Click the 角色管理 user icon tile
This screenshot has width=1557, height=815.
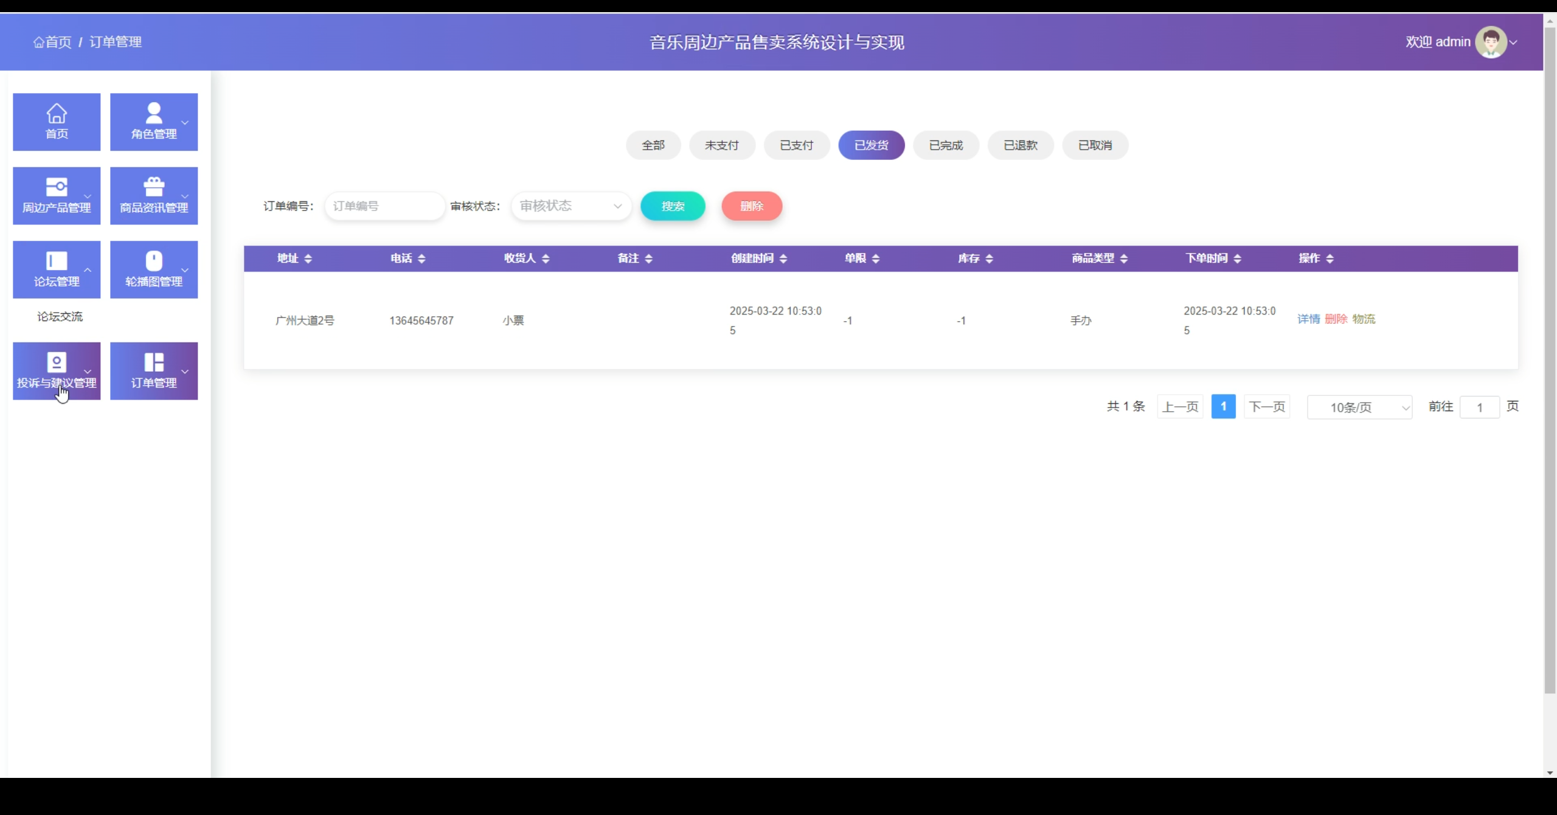(154, 122)
